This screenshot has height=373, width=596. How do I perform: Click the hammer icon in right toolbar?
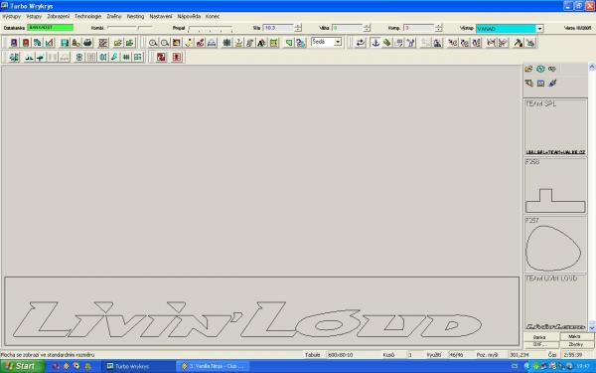519,43
